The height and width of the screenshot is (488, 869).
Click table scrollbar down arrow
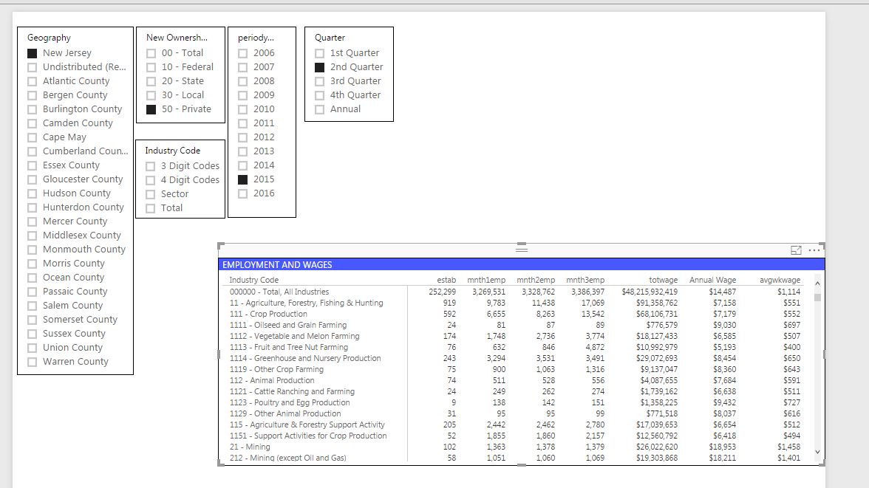click(x=817, y=452)
